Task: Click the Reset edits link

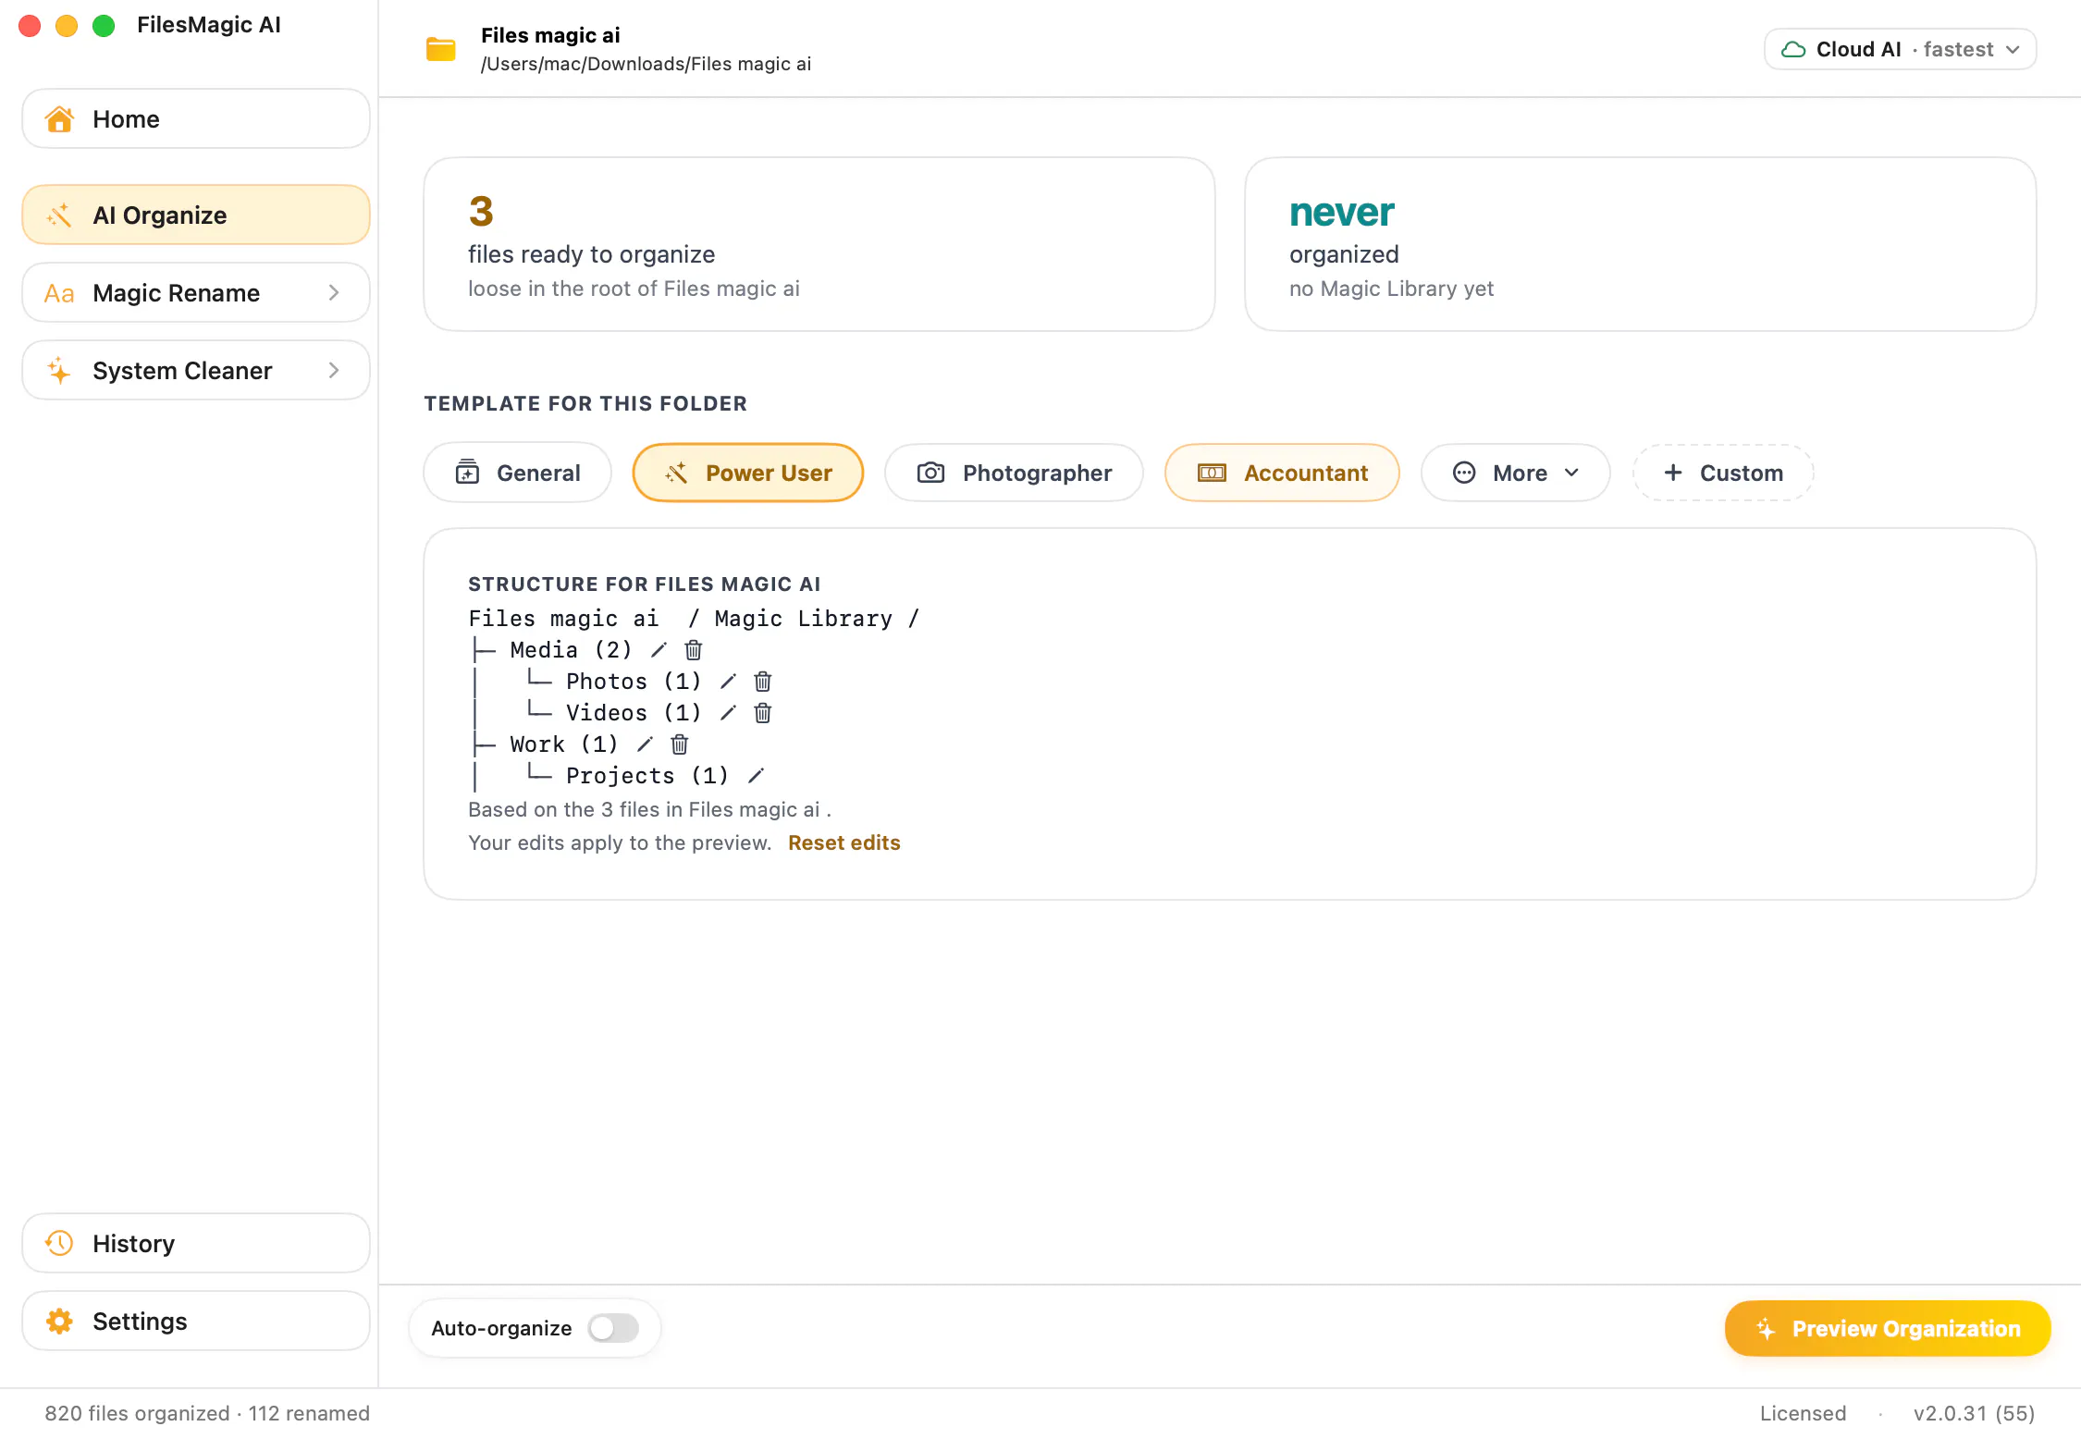Action: pos(844,842)
